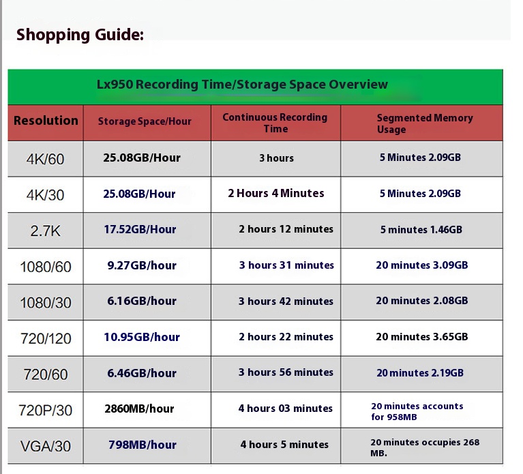The image size is (523, 474).
Task: Select the Lx950 Recording Time/Storage Space Overview title
Action: pyautogui.click(x=242, y=85)
